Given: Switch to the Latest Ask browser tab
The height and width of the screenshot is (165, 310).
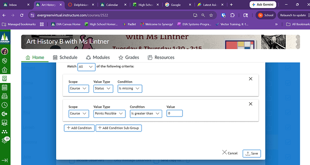Looking at the screenshot, I should click(x=209, y=5).
